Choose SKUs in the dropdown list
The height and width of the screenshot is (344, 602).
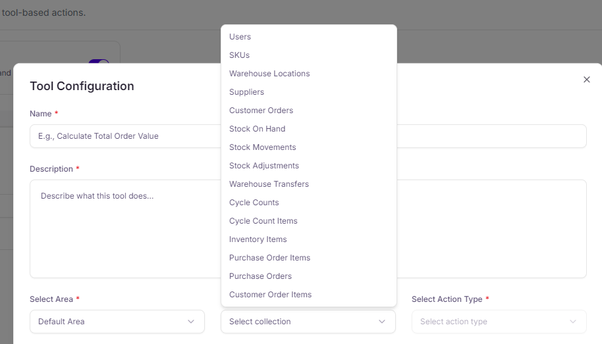click(x=240, y=55)
